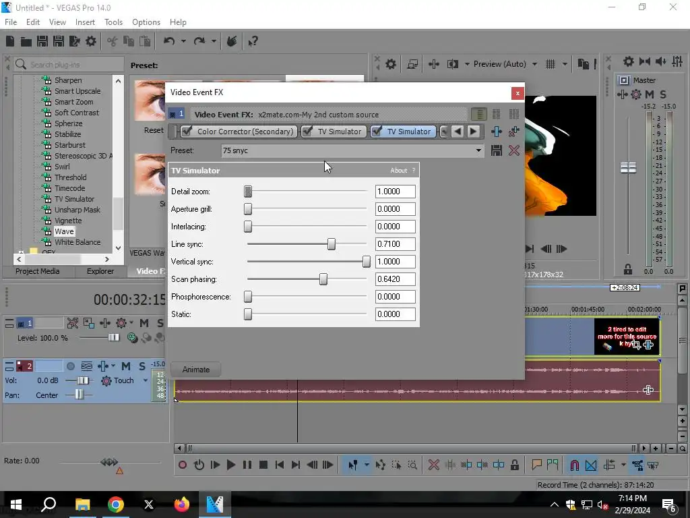Screen dimensions: 690x518
Task: Click the Line sync slider handle
Action: click(x=332, y=244)
